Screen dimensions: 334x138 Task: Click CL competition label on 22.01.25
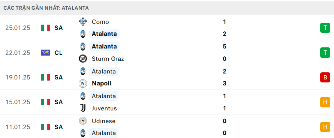point(58,53)
